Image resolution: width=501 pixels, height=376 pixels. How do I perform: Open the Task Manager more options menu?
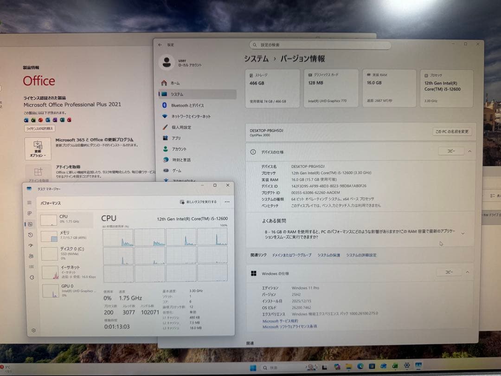click(227, 202)
